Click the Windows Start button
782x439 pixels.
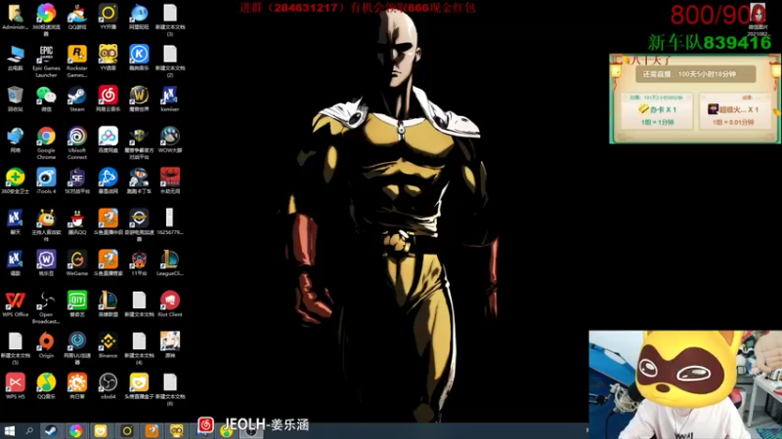9,430
